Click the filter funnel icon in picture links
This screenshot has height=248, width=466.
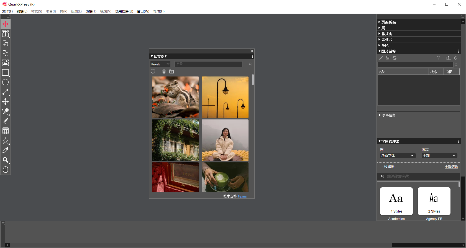(x=439, y=58)
